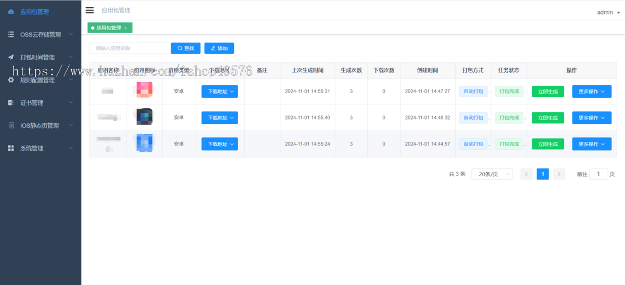Screen dimensions: 625x285
Task: Click the IOS静态页管理 sidebar icon
Action: click(11, 125)
